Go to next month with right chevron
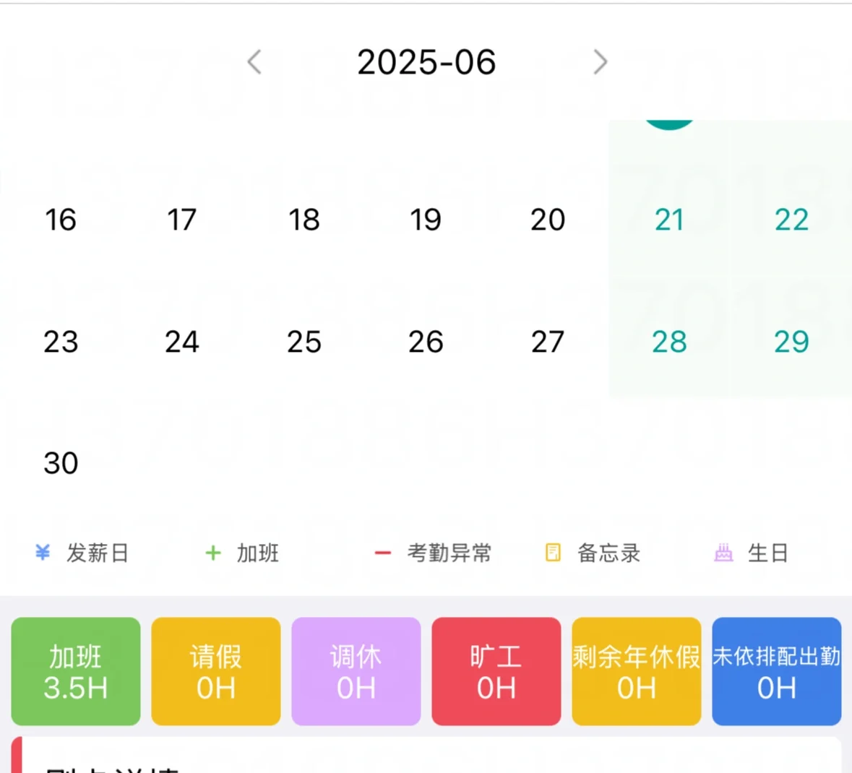Viewport: 852px width, 773px height. pyautogui.click(x=600, y=61)
